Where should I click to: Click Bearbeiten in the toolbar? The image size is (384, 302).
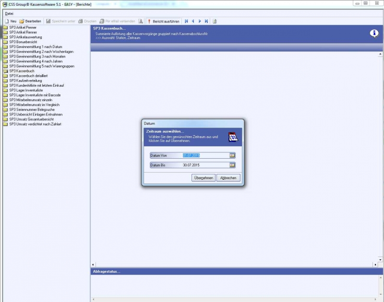[30, 21]
